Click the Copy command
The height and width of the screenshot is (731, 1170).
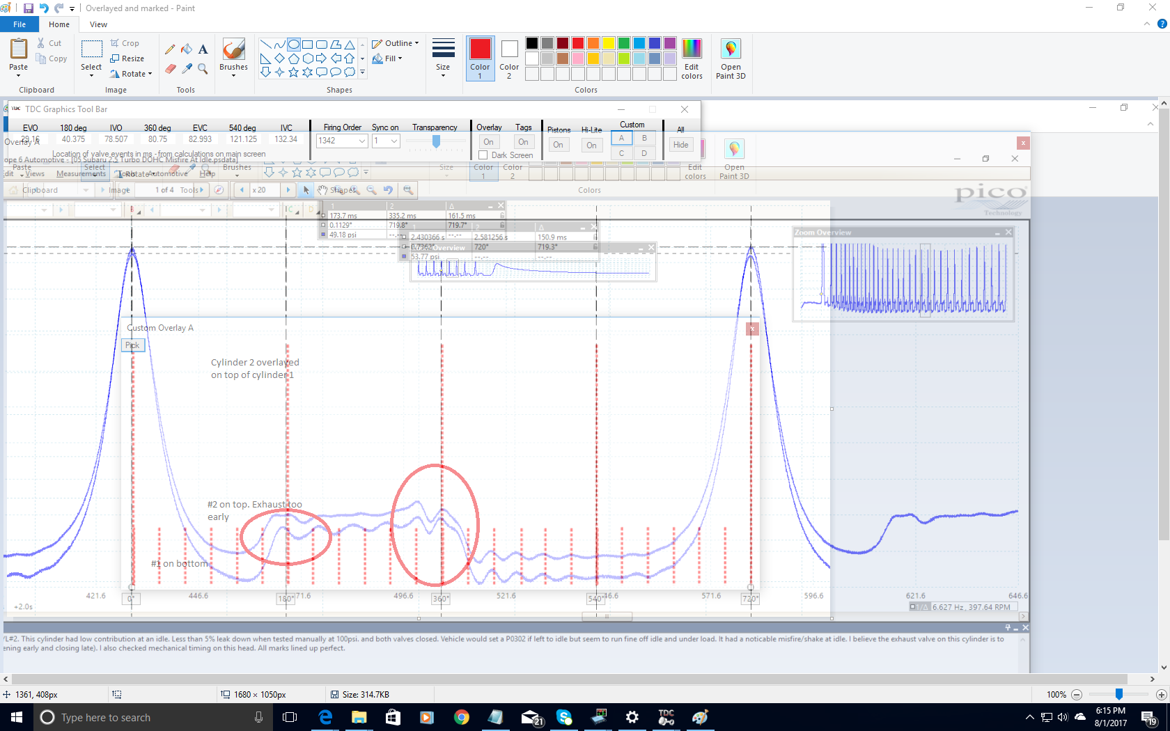(52, 58)
